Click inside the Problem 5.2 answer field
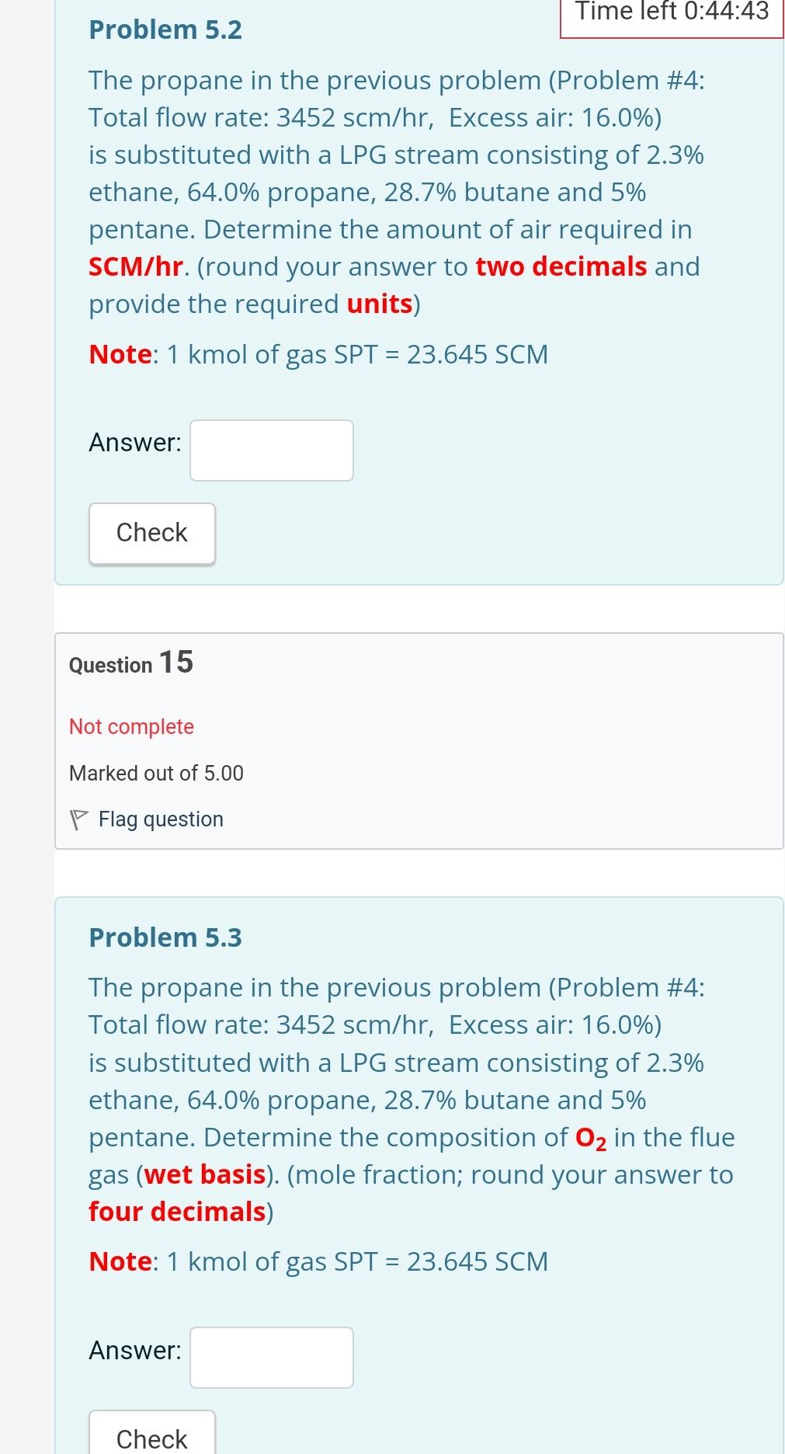This screenshot has width=785, height=1454. click(270, 450)
